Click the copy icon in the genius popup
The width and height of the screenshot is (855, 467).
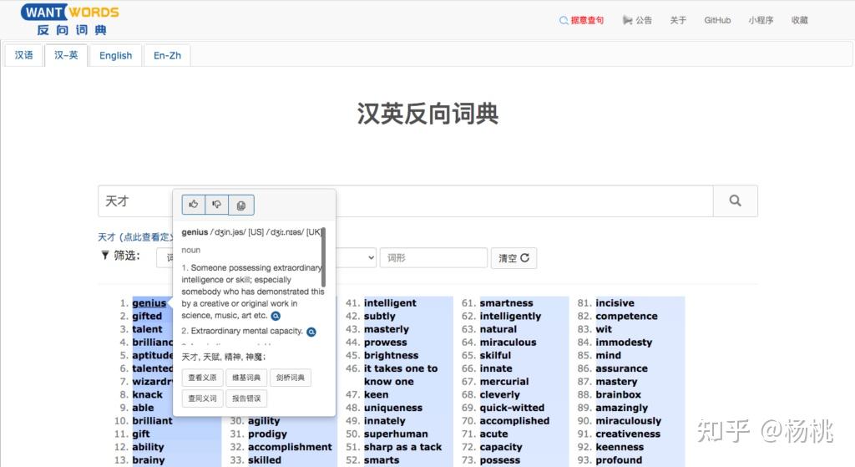pos(241,206)
